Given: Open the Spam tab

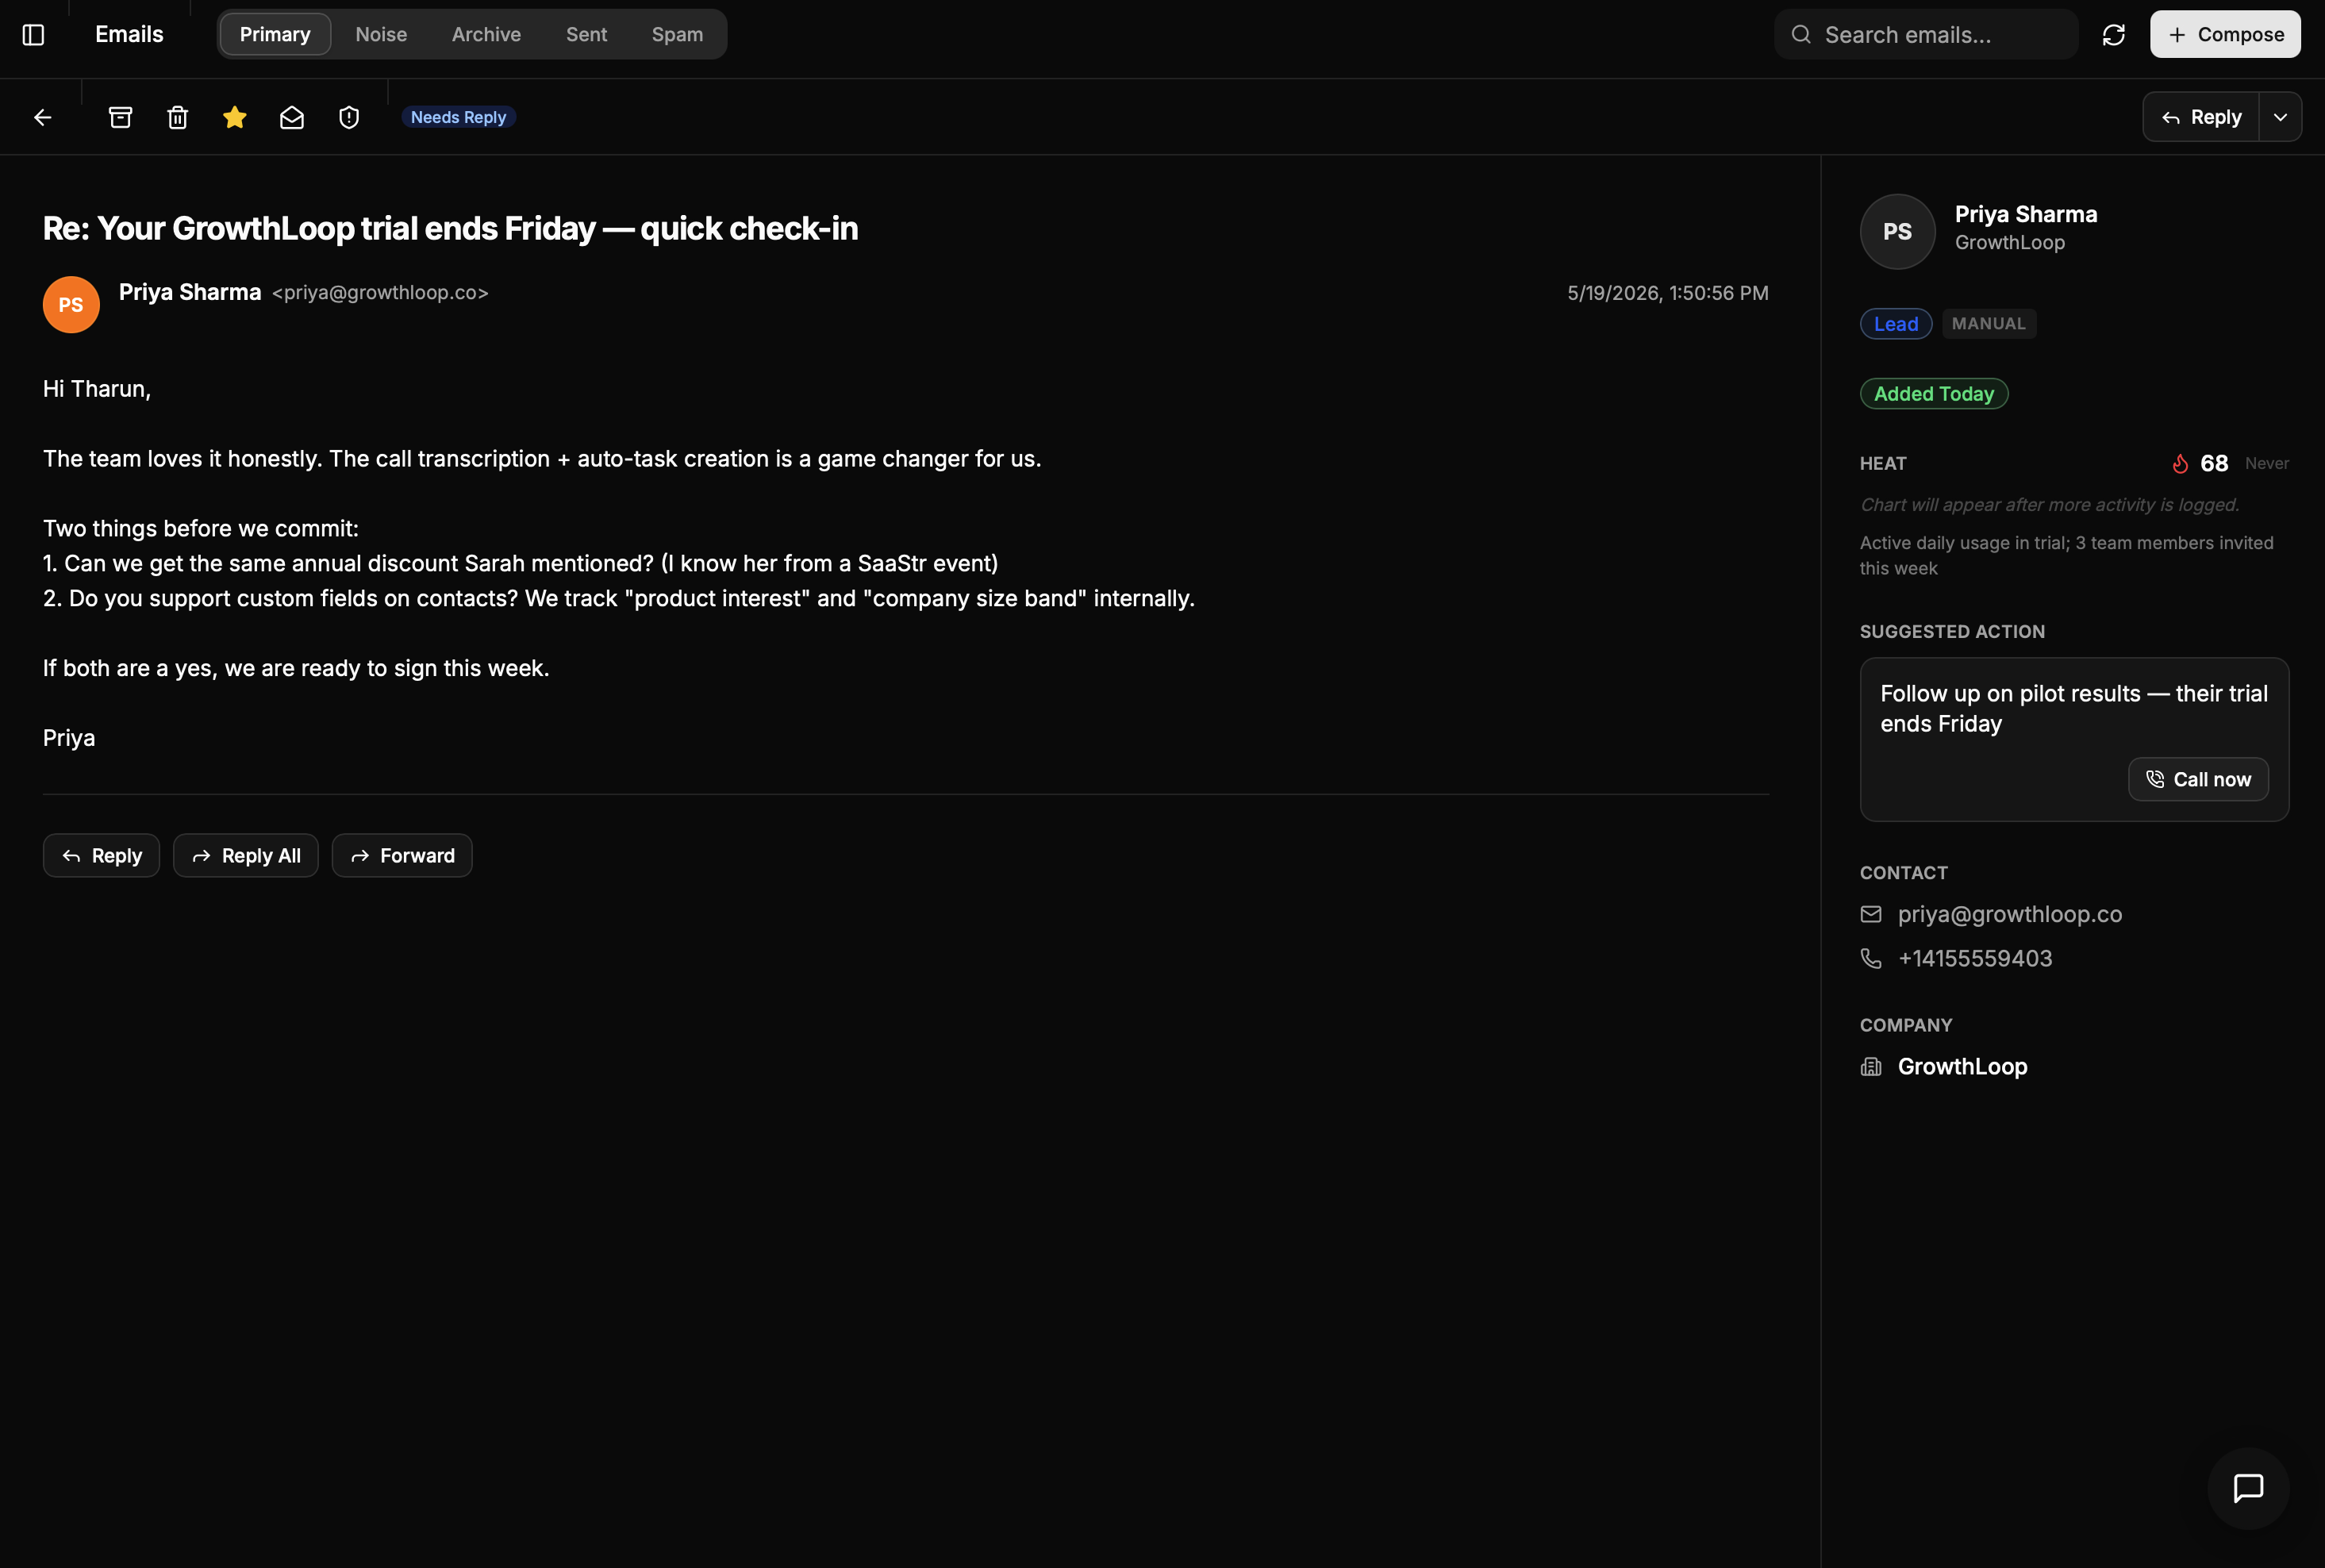Looking at the screenshot, I should pyautogui.click(x=677, y=34).
